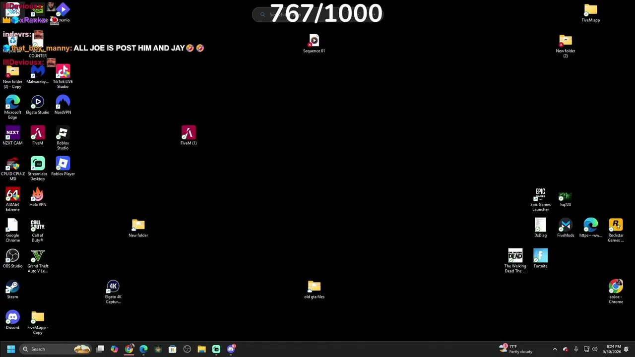This screenshot has width=635, height=357.
Task: Expand the hidden system tray icons chevron
Action: (x=555, y=349)
